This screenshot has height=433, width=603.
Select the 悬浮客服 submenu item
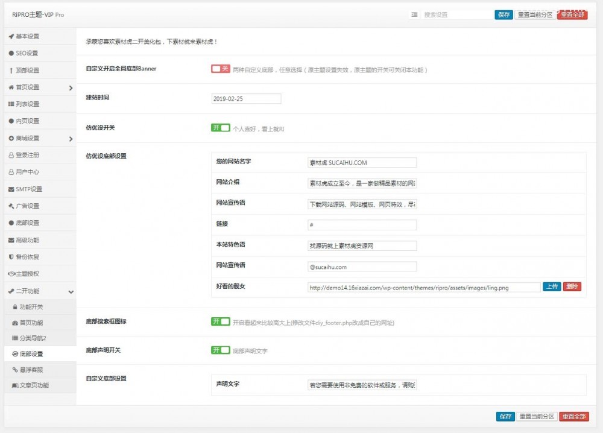(40, 370)
